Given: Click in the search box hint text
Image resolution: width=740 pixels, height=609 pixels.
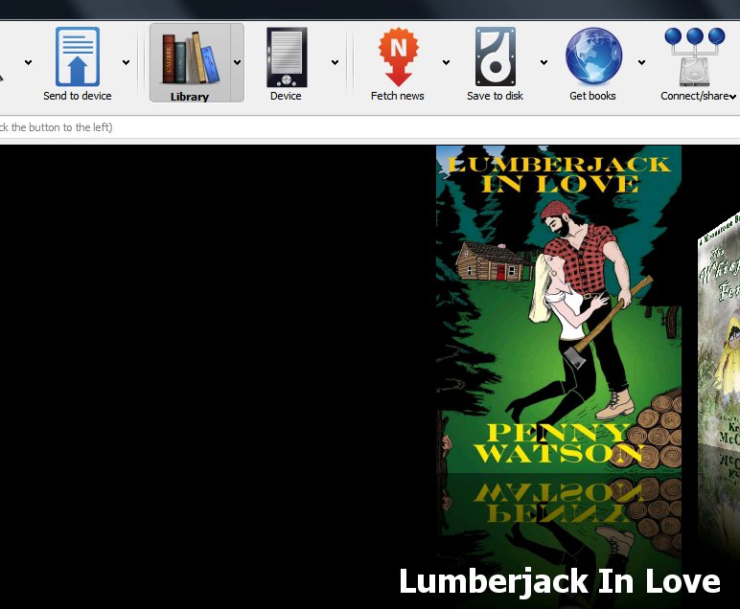Looking at the screenshot, I should point(57,127).
